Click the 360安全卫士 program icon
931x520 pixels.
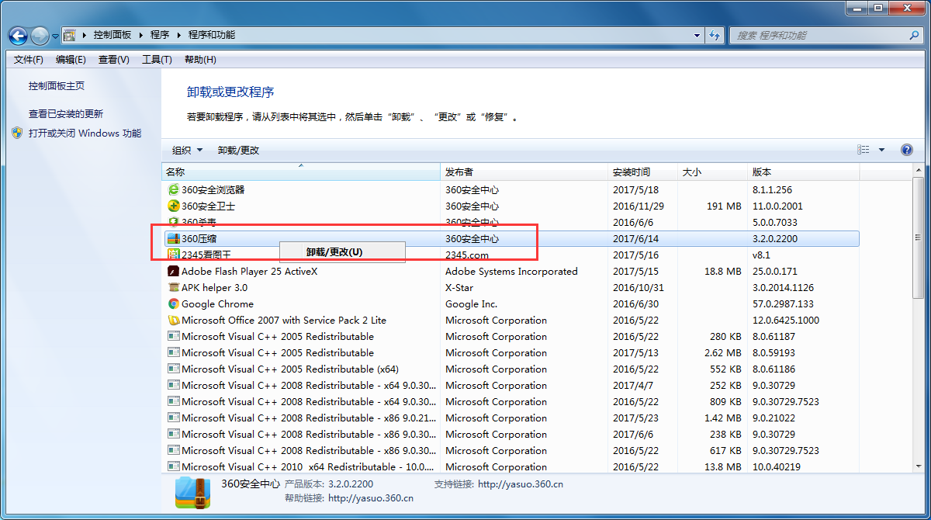[x=174, y=206]
